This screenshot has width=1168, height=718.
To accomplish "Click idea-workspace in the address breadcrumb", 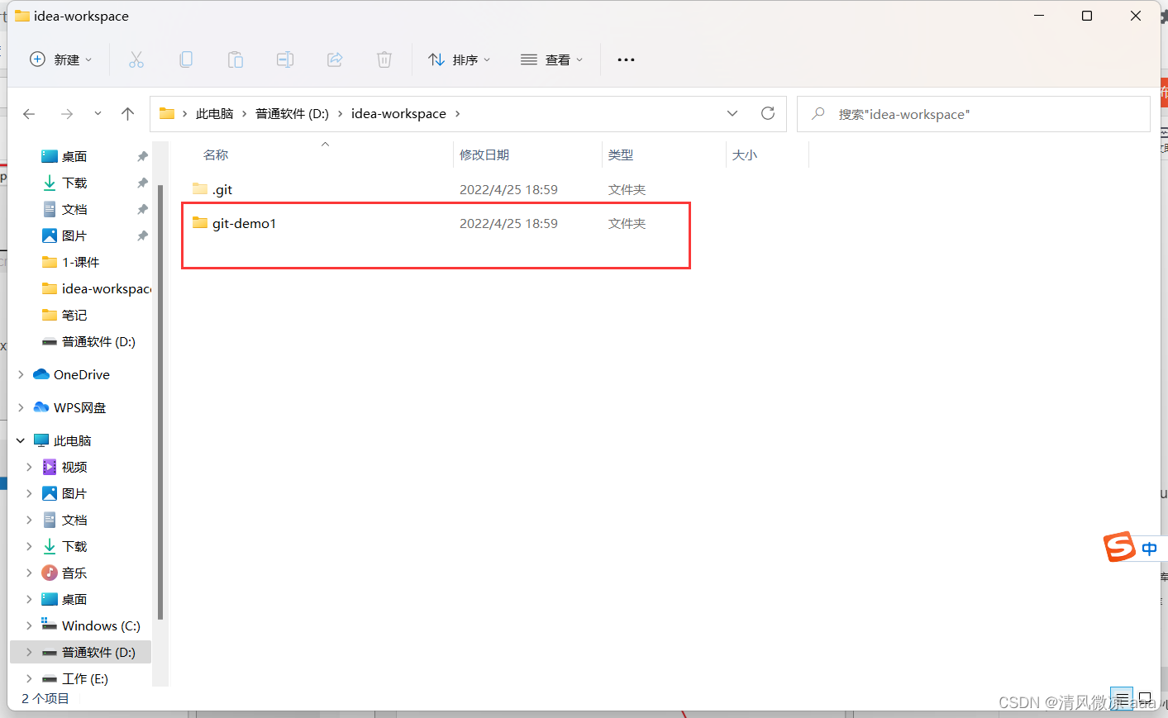I will (398, 114).
